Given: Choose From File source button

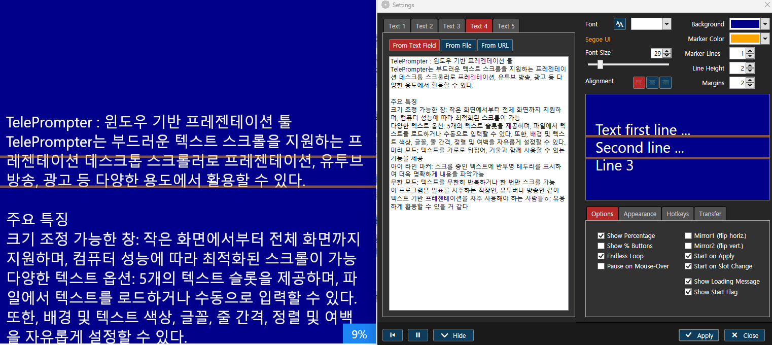Looking at the screenshot, I should pos(459,45).
